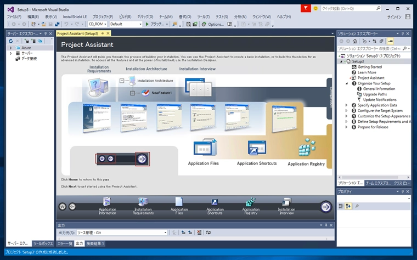The width and height of the screenshot is (417, 260).
Task: Click the Quick Launch search field
Action: [351, 9]
